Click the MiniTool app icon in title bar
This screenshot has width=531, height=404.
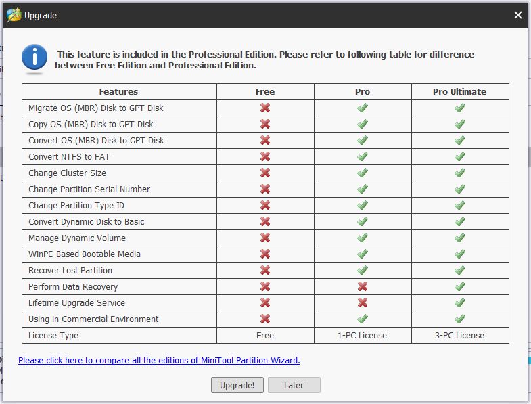click(14, 15)
